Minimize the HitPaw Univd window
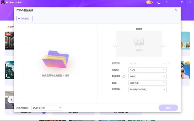The width and height of the screenshot is (194, 121). [x=174, y=2]
